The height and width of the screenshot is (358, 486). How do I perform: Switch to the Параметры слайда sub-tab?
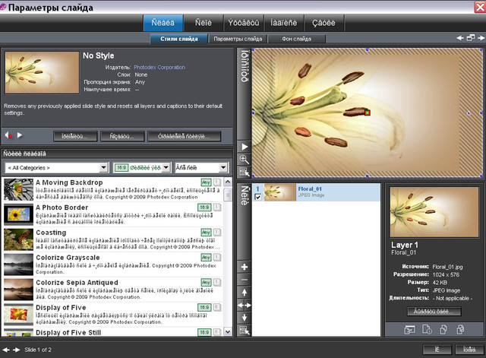coord(238,39)
